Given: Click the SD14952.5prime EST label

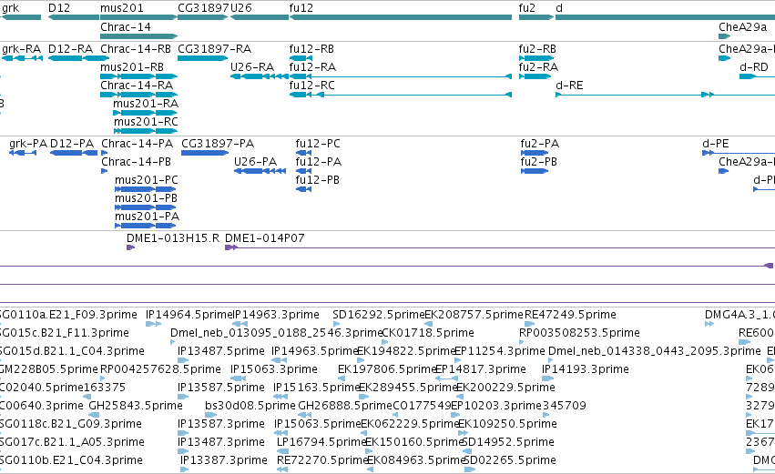Looking at the screenshot, I should (507, 442).
